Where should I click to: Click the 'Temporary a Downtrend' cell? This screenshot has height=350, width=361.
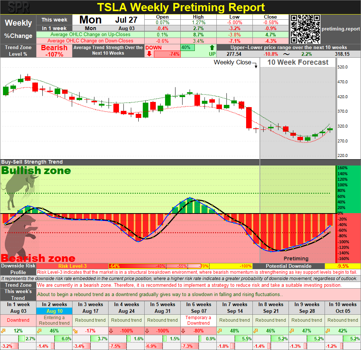pyautogui.click(x=199, y=320)
